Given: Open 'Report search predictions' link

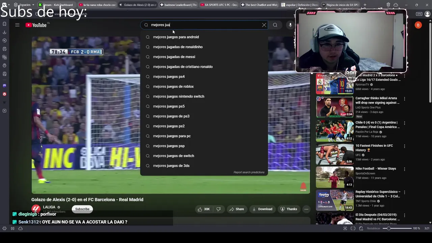Looking at the screenshot, I should tap(249, 172).
